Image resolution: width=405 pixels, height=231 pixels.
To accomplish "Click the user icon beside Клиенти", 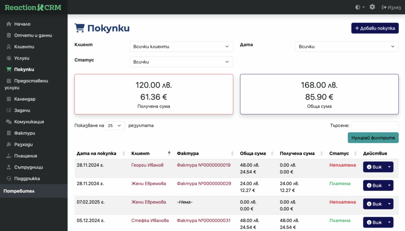I will pyautogui.click(x=9, y=47).
